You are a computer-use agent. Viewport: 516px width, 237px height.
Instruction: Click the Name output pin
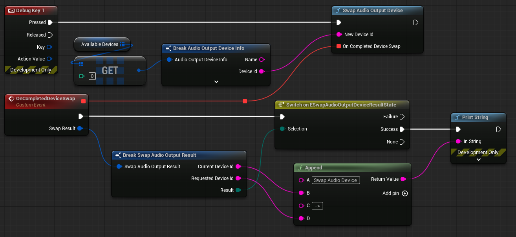pyautogui.click(x=262, y=60)
